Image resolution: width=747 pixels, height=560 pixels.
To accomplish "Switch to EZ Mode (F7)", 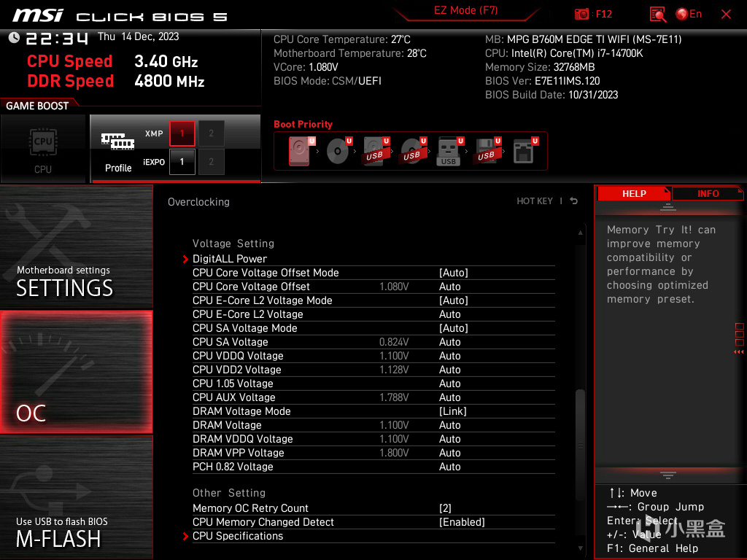I will point(466,10).
